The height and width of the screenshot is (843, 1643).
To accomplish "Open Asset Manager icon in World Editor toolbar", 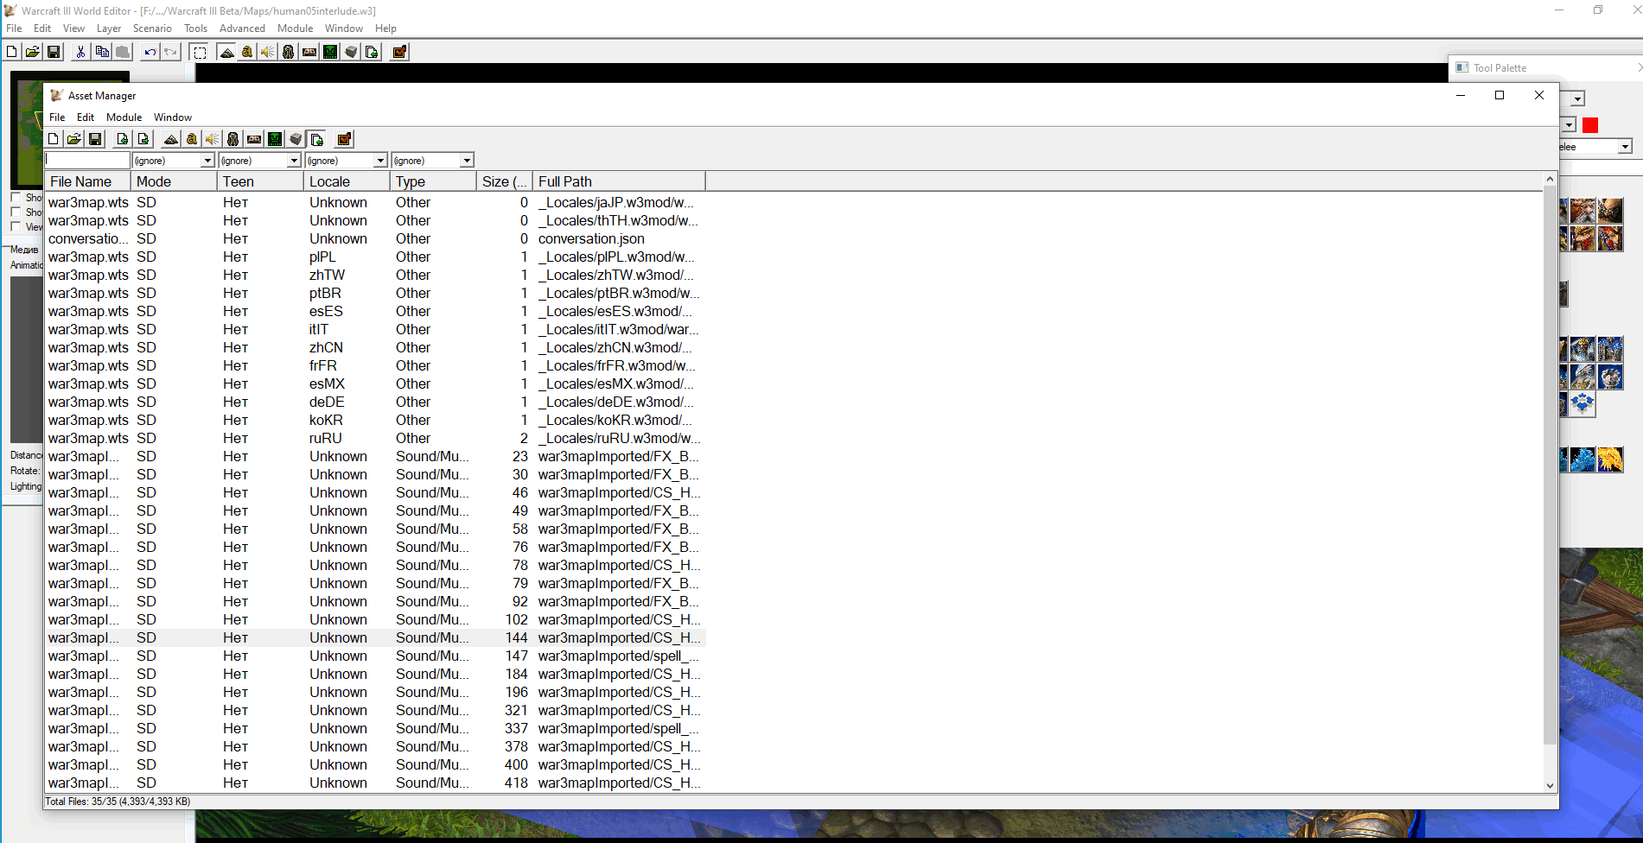I will click(x=372, y=52).
